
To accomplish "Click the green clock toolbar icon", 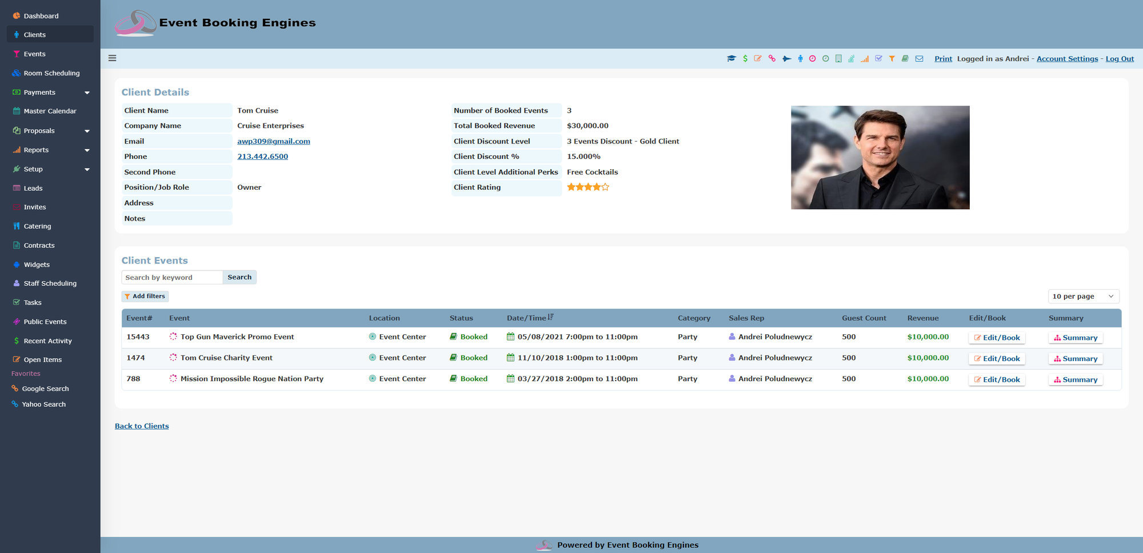I will tap(825, 59).
